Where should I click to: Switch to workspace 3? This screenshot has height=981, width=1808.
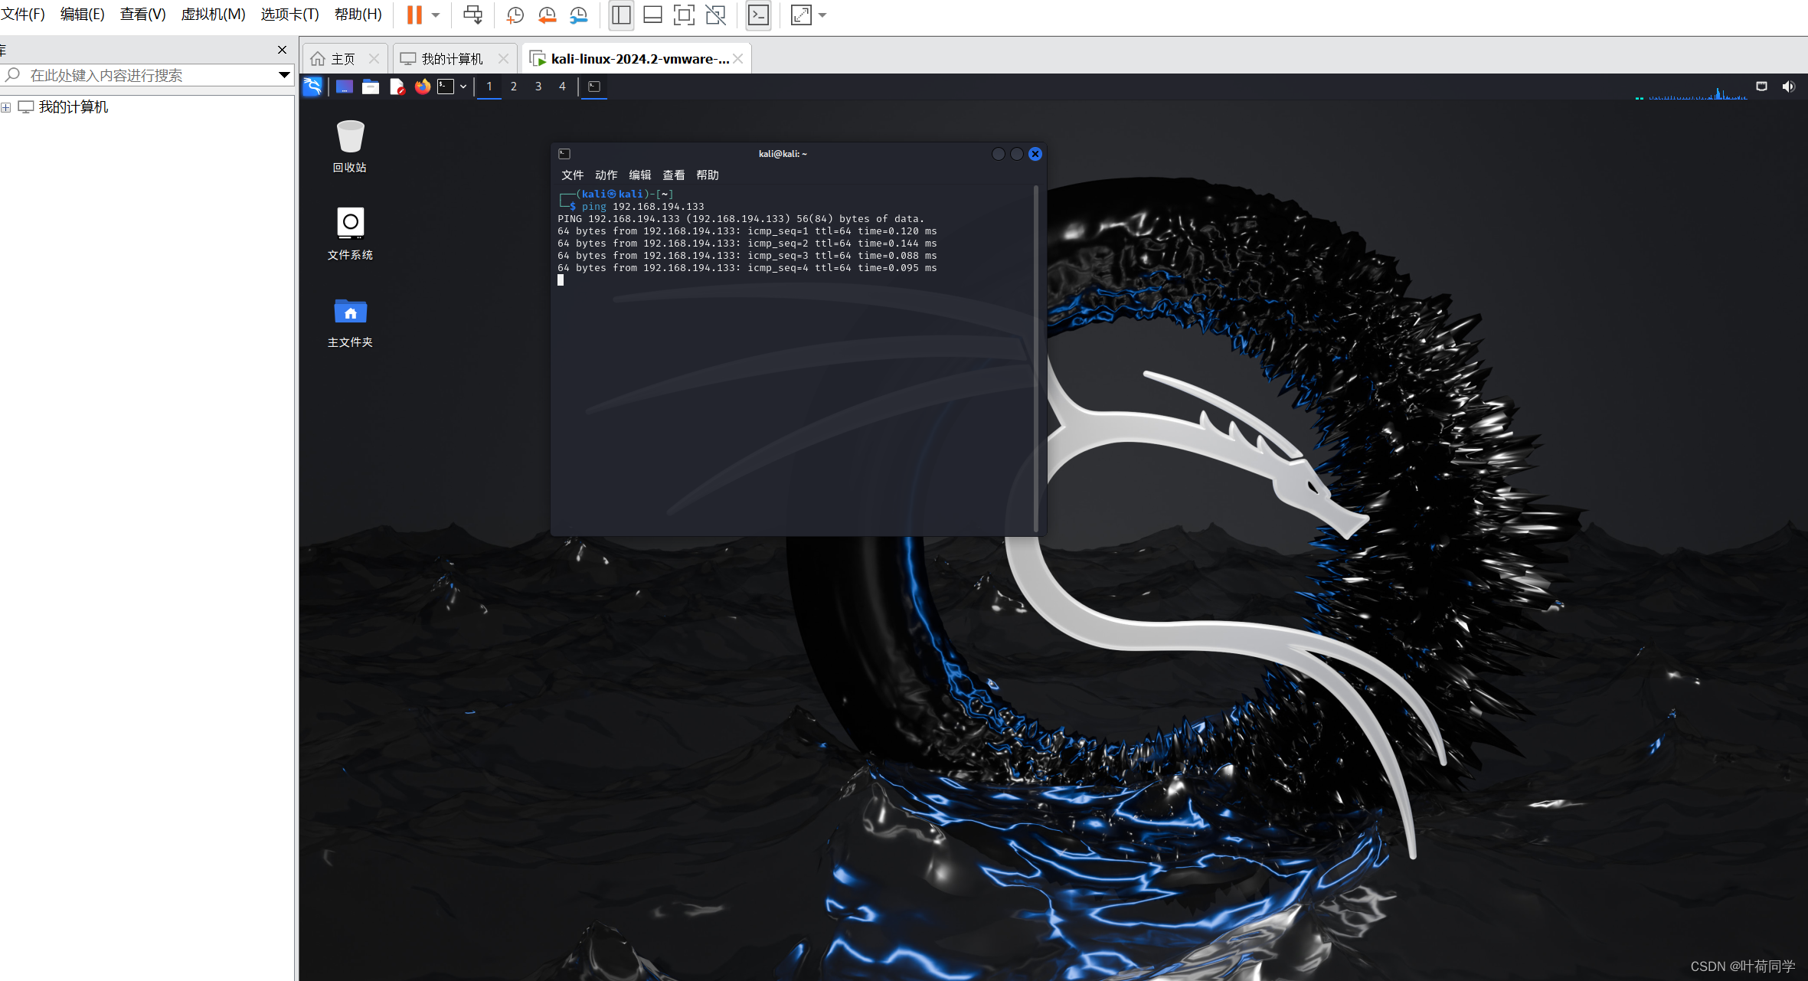pos(538,87)
